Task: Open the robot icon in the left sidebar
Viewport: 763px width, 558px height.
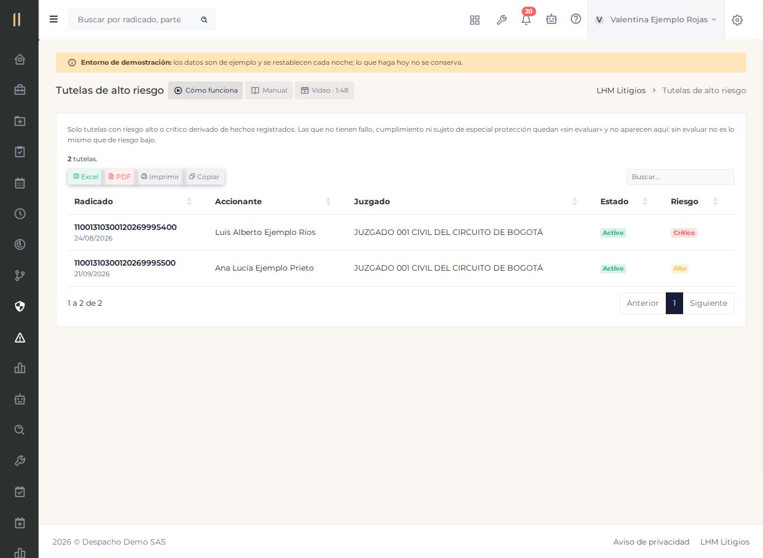Action: click(x=20, y=399)
